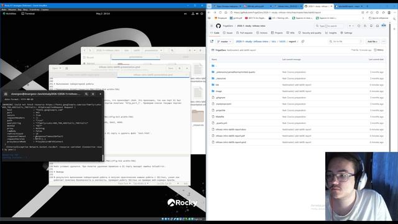The image size is (398, 224).
Task: Open the repository root breadcrumb link
Action: (252, 42)
